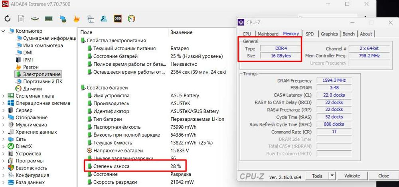Launch the memory module benchmark icon
The height and width of the screenshot is (187, 399).
coord(48,19)
